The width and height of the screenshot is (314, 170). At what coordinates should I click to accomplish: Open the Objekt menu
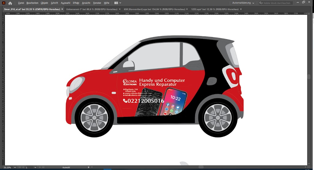pyautogui.click(x=44, y=3)
